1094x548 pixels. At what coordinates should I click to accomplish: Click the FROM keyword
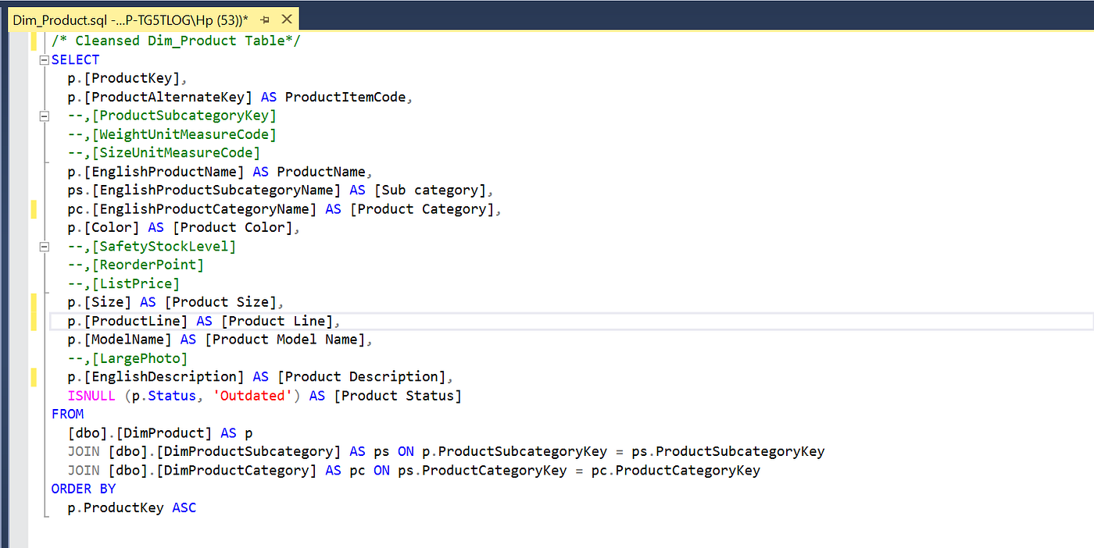pos(67,414)
